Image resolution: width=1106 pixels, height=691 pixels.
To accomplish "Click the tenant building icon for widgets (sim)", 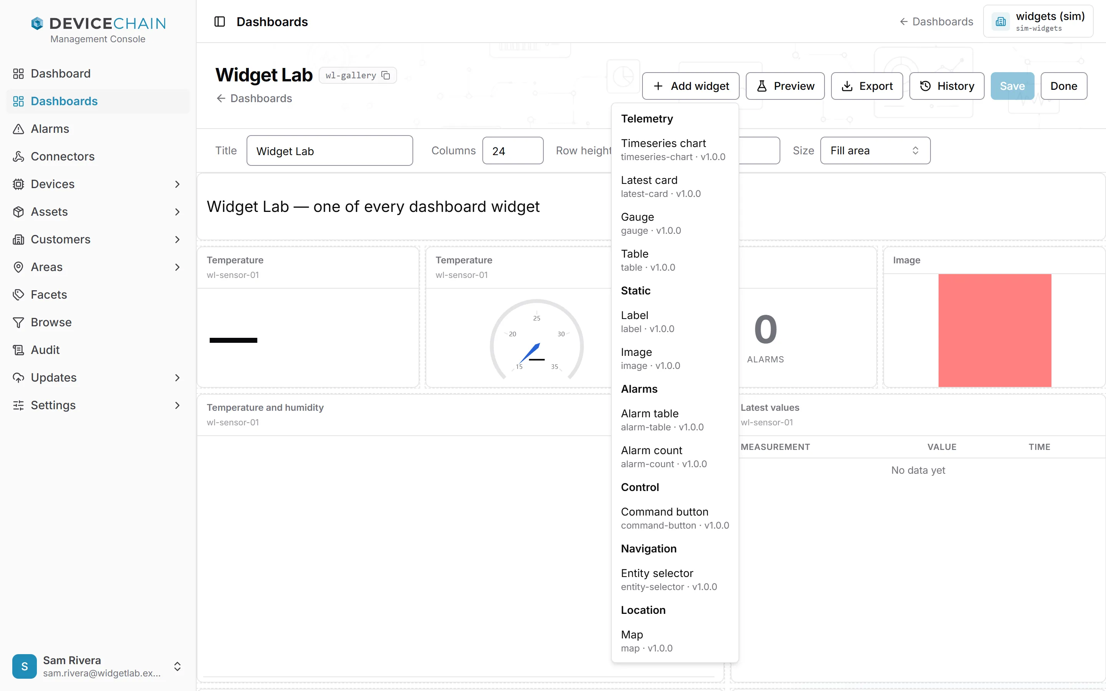I will click(1000, 21).
